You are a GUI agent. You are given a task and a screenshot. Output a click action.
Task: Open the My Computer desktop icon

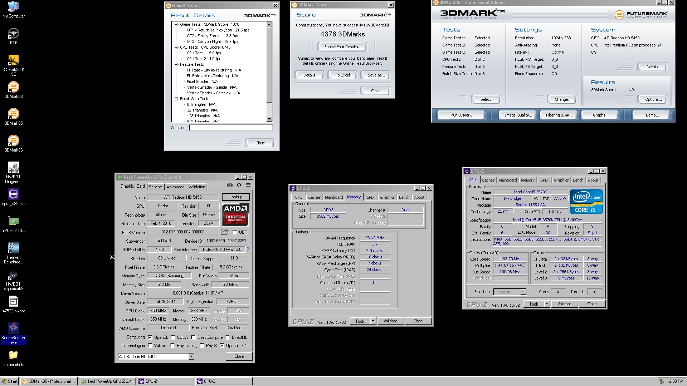click(x=14, y=9)
